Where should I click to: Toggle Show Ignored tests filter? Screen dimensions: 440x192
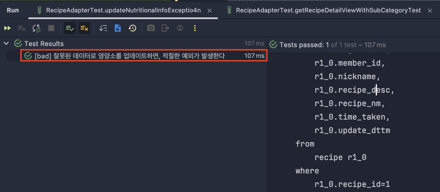click(85, 28)
